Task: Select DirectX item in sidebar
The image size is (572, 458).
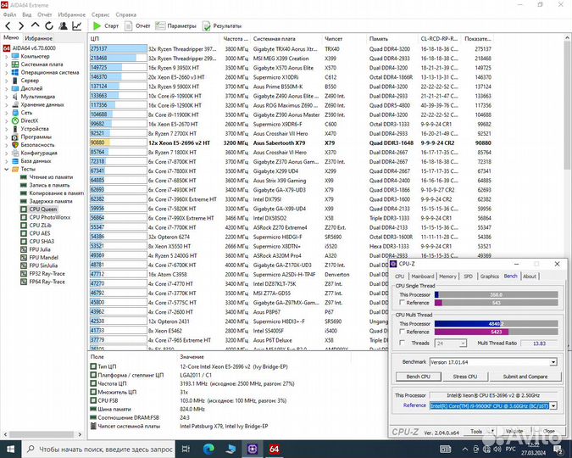Action: [x=29, y=120]
